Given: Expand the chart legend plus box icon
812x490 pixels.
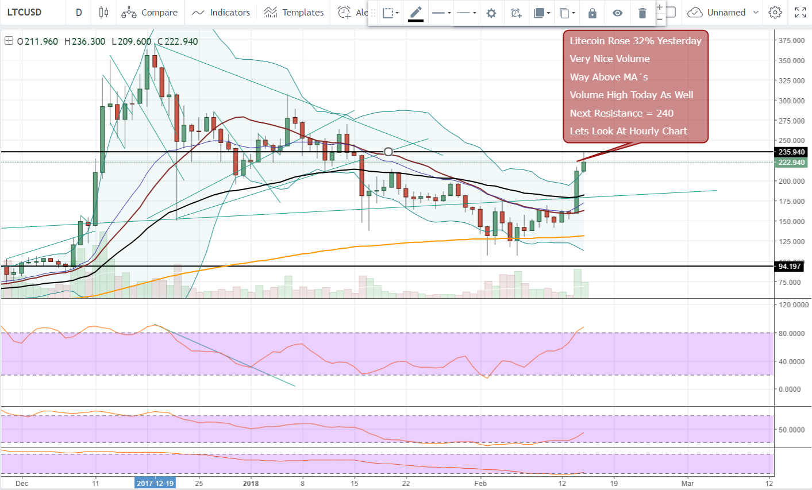Looking at the screenshot, I should click(9, 41).
